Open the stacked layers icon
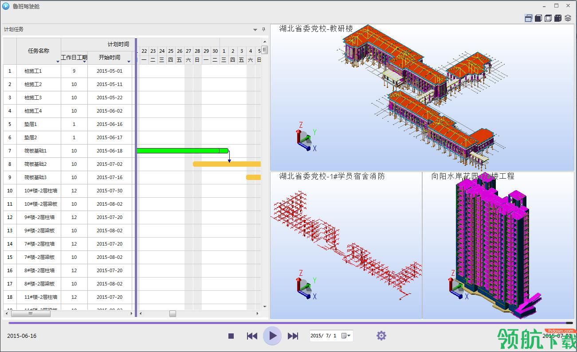 568,18
